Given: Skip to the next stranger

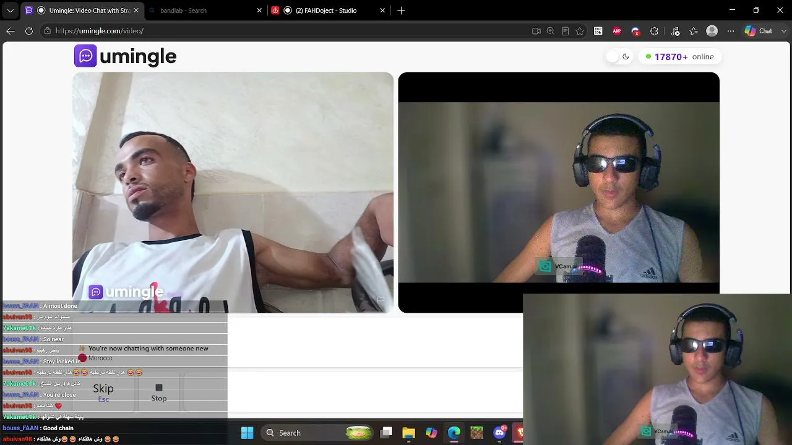Looking at the screenshot, I should [x=103, y=392].
